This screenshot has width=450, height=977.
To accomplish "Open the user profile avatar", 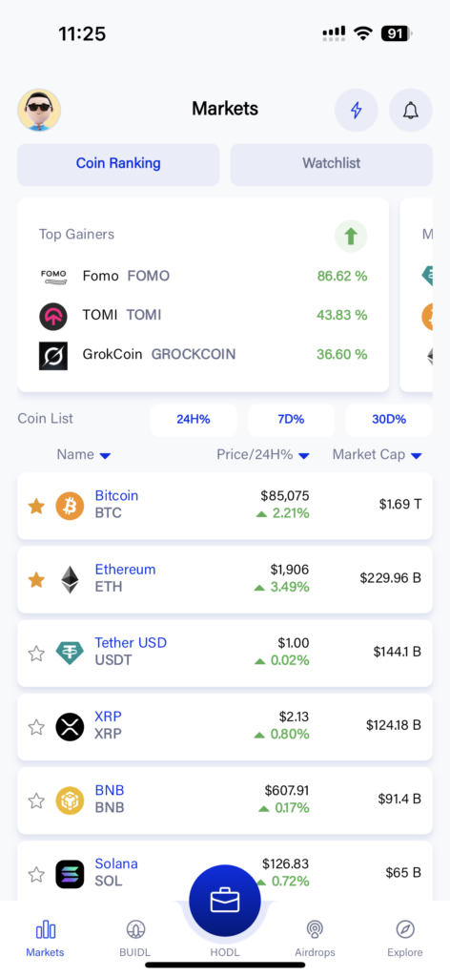I will pos(39,111).
